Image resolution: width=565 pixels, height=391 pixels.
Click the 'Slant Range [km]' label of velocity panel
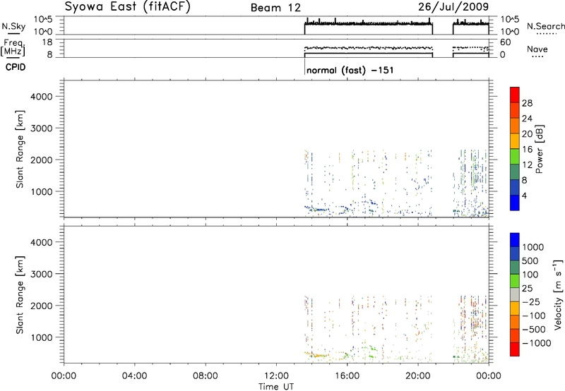[20, 295]
